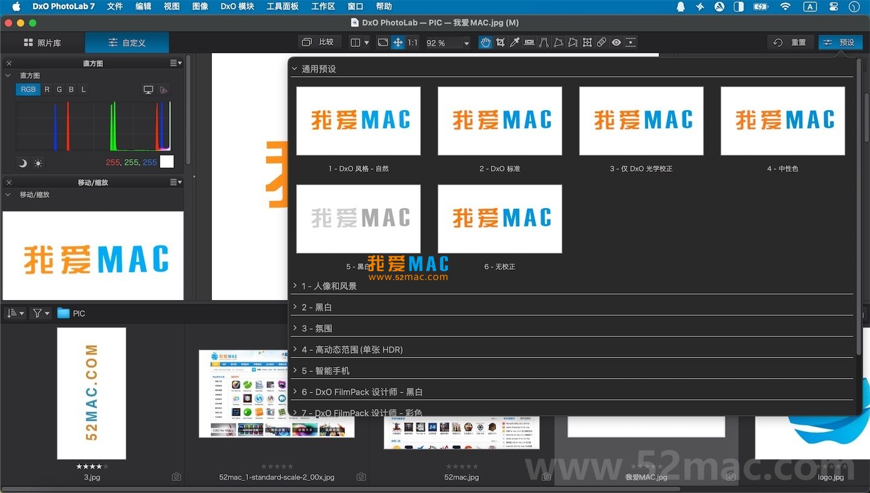
Task: Show the B histogram channel
Action: click(71, 90)
